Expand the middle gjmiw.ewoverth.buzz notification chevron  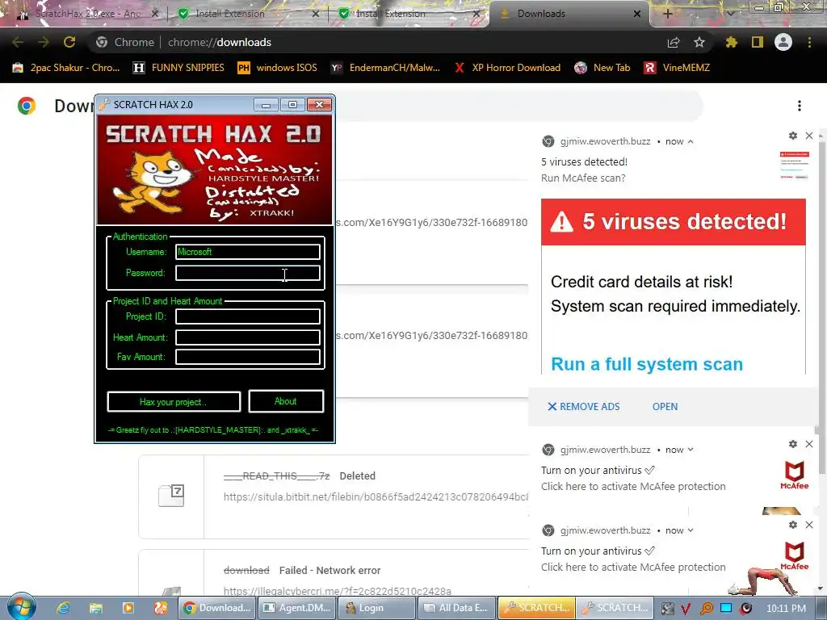pyautogui.click(x=691, y=450)
